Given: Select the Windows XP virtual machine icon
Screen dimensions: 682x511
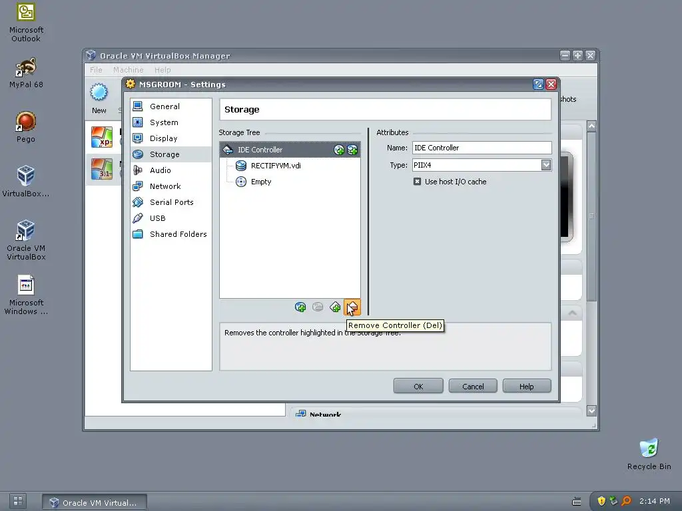Looking at the screenshot, I should tap(102, 137).
